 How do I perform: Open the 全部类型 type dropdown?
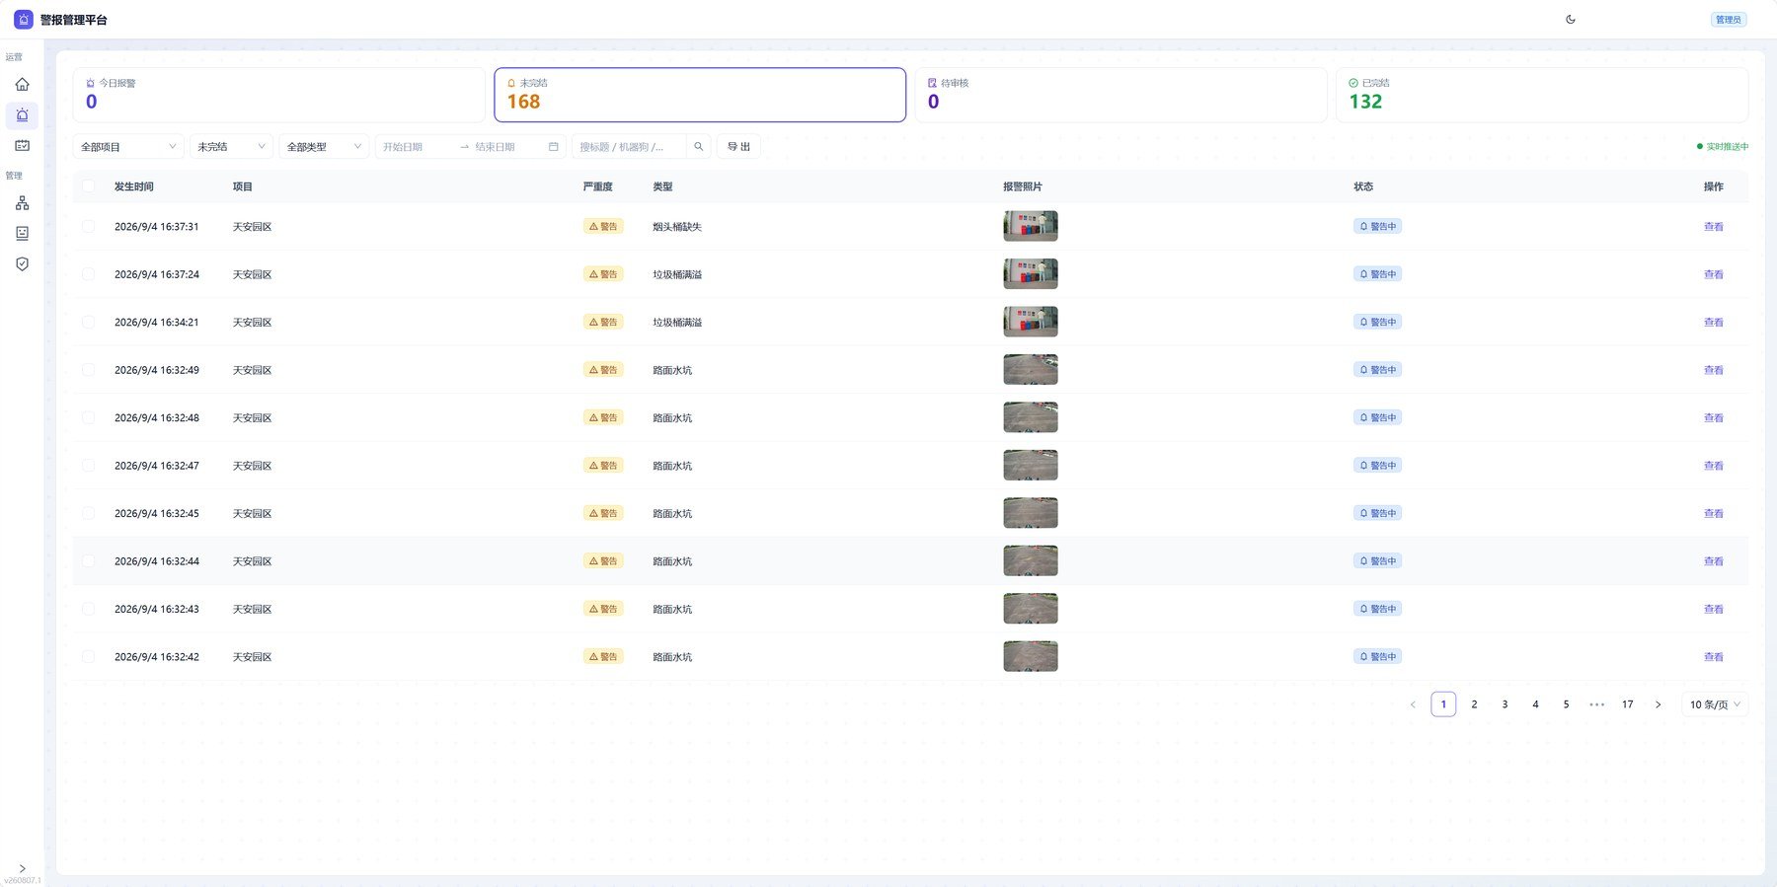(324, 147)
